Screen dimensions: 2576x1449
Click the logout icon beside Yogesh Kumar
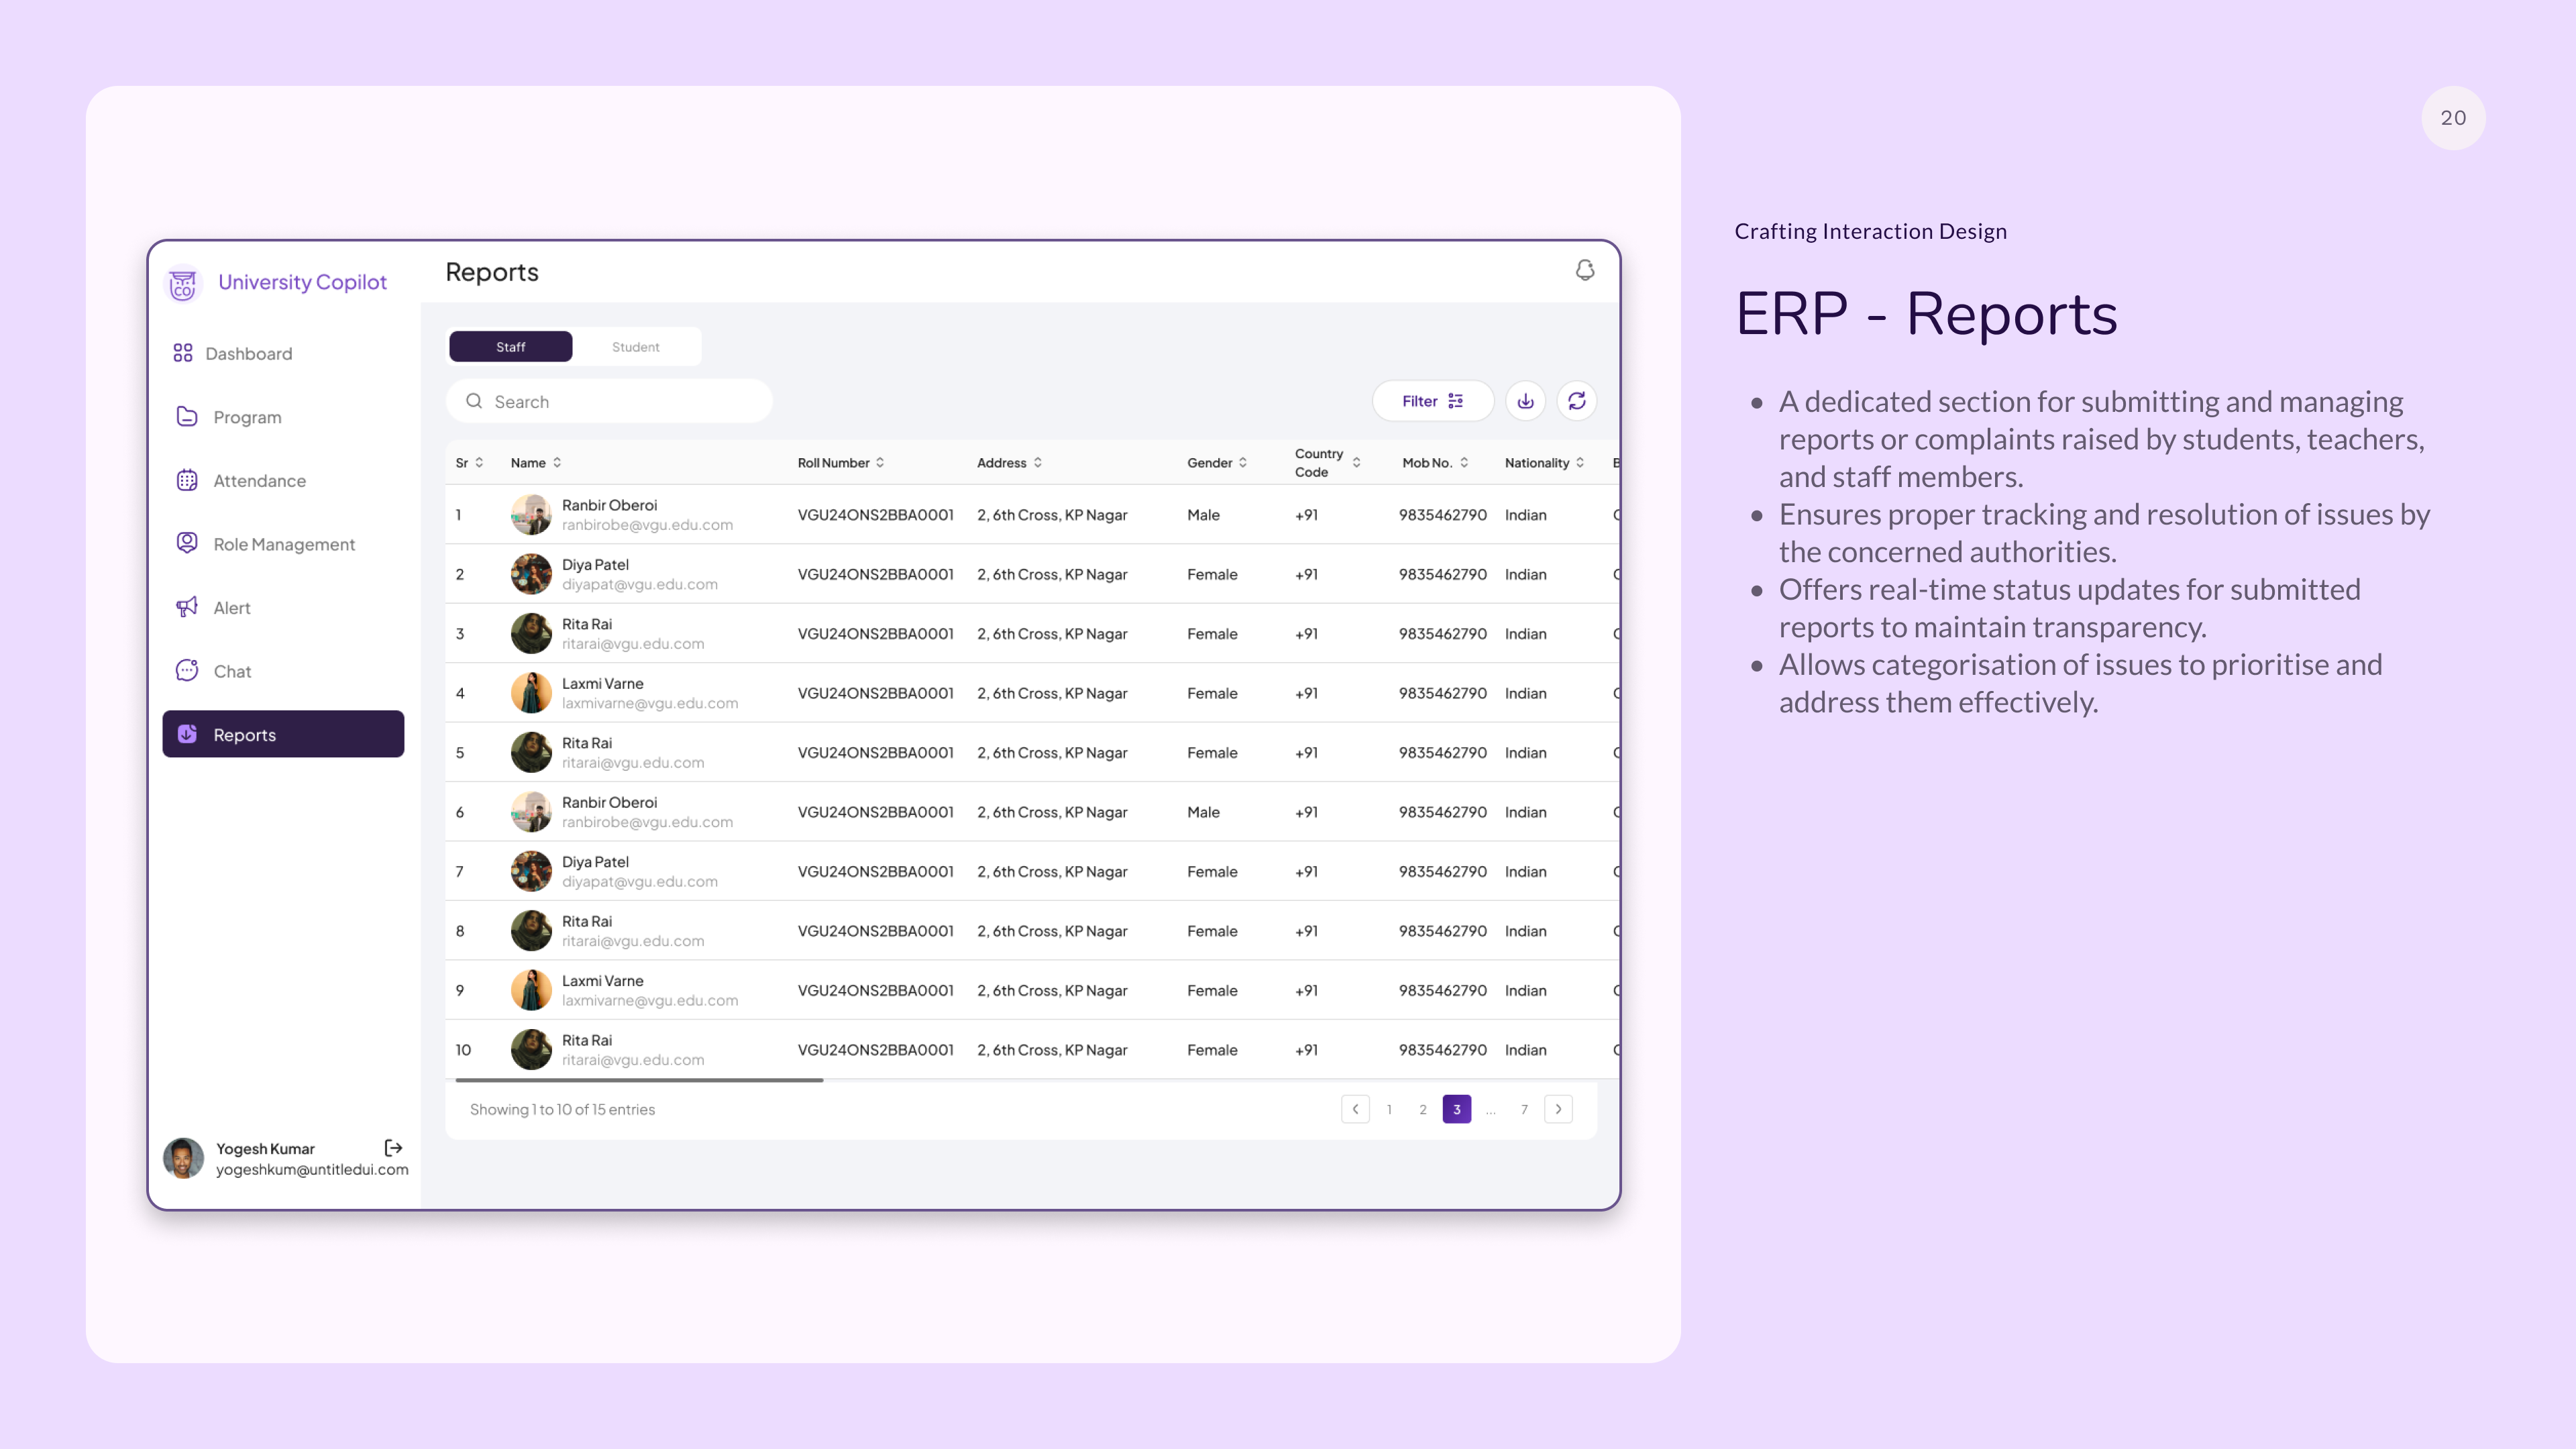[393, 1148]
